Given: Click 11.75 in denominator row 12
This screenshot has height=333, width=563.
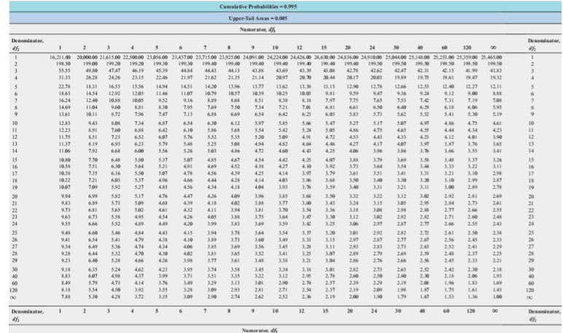Looking at the screenshot, I should tap(64, 137).
